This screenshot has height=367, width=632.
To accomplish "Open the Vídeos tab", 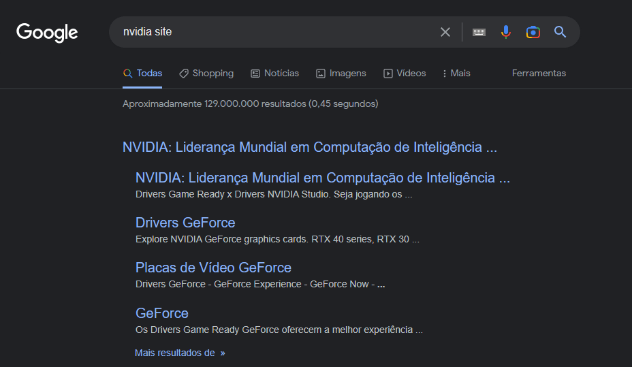I will 405,74.
